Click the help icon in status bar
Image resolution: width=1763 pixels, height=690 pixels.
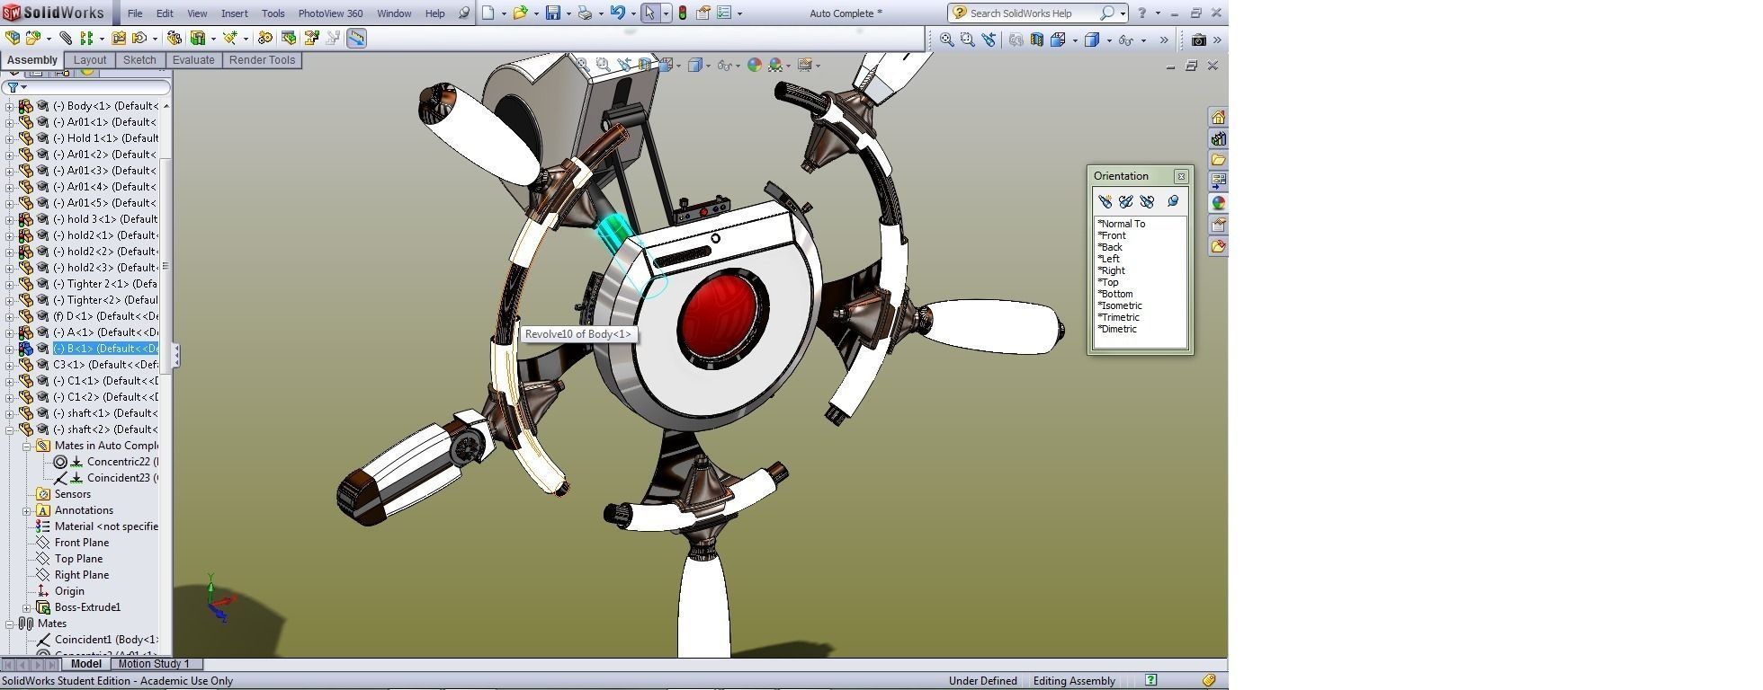[x=1150, y=680]
